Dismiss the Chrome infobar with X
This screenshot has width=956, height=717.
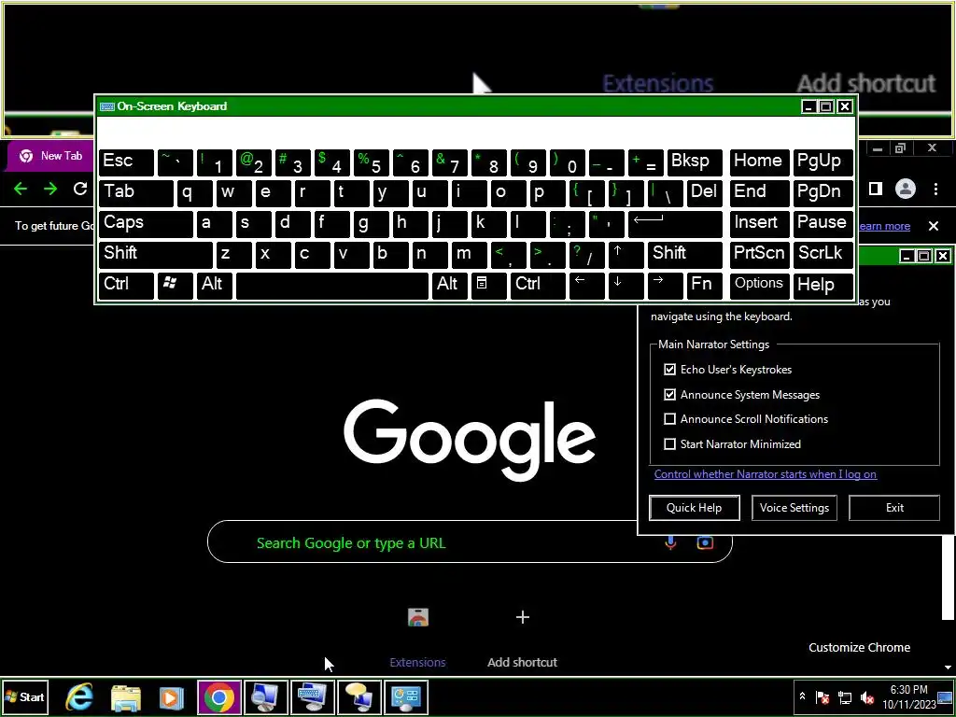[934, 226]
